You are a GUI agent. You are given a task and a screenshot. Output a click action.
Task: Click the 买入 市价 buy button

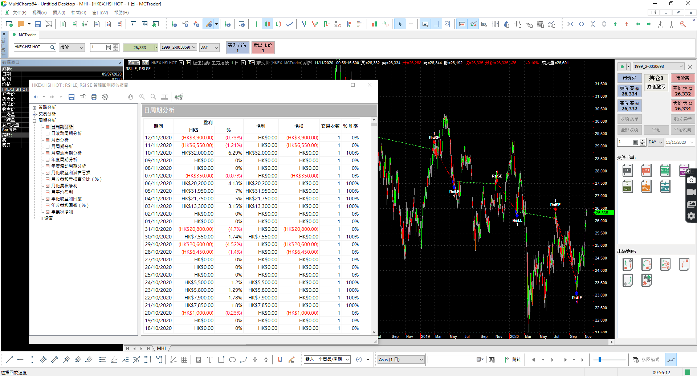(x=237, y=48)
